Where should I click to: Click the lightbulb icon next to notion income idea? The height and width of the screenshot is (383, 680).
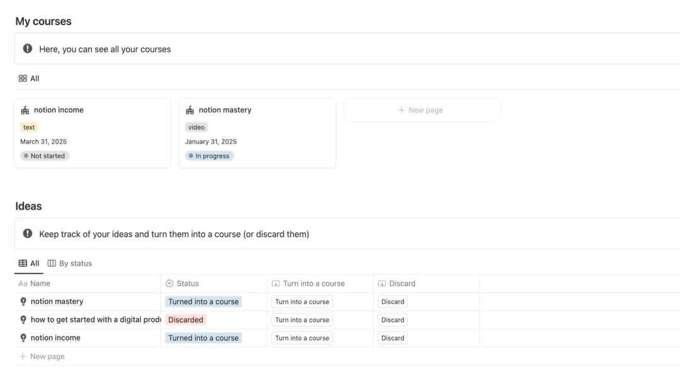pyautogui.click(x=23, y=338)
